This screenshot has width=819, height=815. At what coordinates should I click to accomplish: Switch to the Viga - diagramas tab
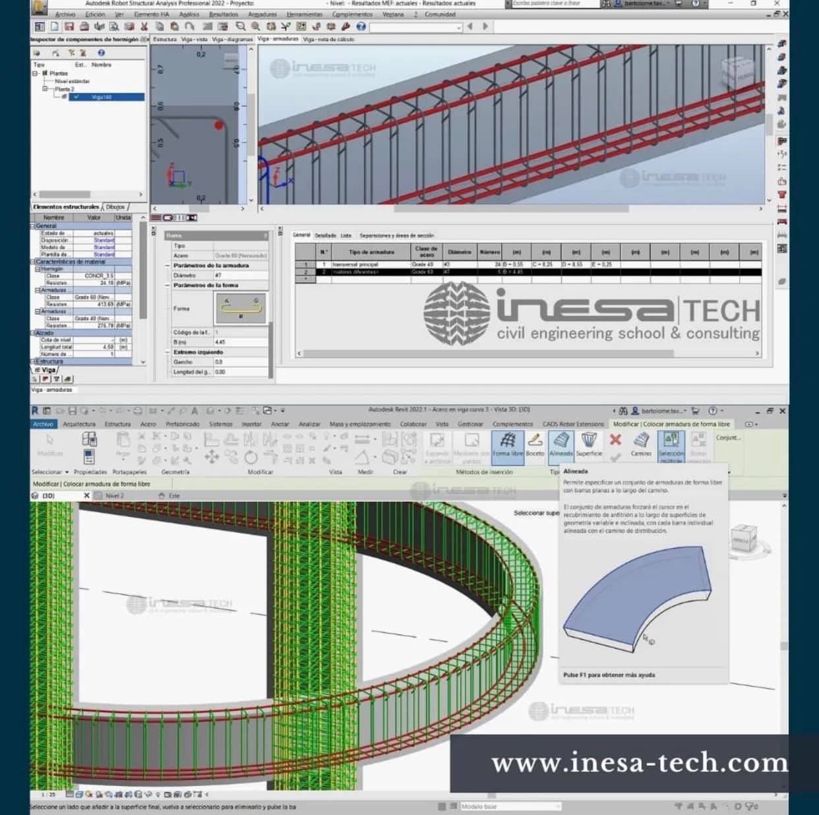tap(232, 40)
